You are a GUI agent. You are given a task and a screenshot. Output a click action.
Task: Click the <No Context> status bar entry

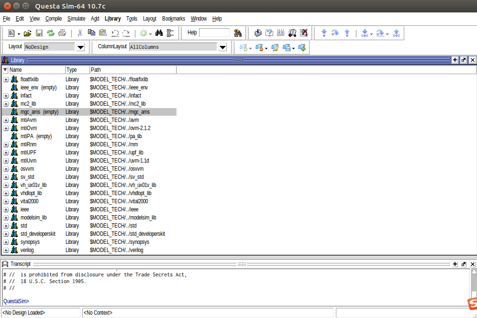208,313
